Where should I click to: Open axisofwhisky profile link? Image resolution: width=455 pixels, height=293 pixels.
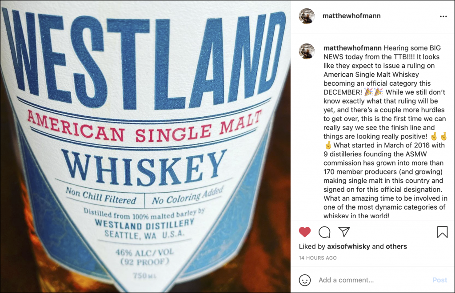[x=348, y=246]
